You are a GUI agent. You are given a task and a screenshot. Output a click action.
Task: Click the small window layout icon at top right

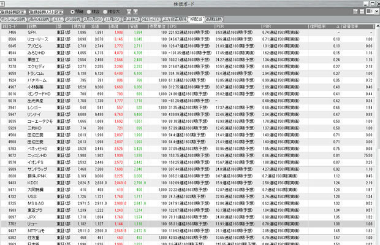[x=362, y=12]
